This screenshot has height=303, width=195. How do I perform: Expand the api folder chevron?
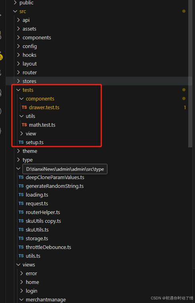tap(18, 20)
